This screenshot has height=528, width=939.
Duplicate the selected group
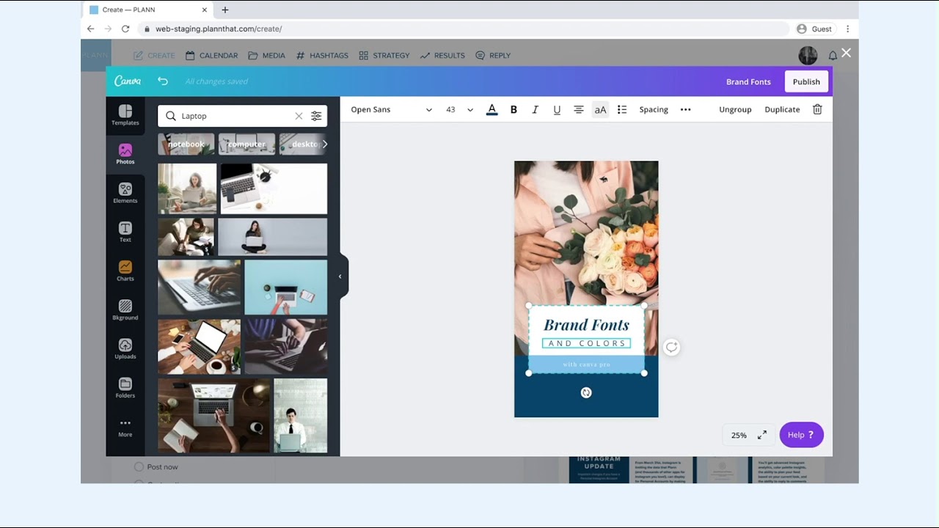point(782,109)
